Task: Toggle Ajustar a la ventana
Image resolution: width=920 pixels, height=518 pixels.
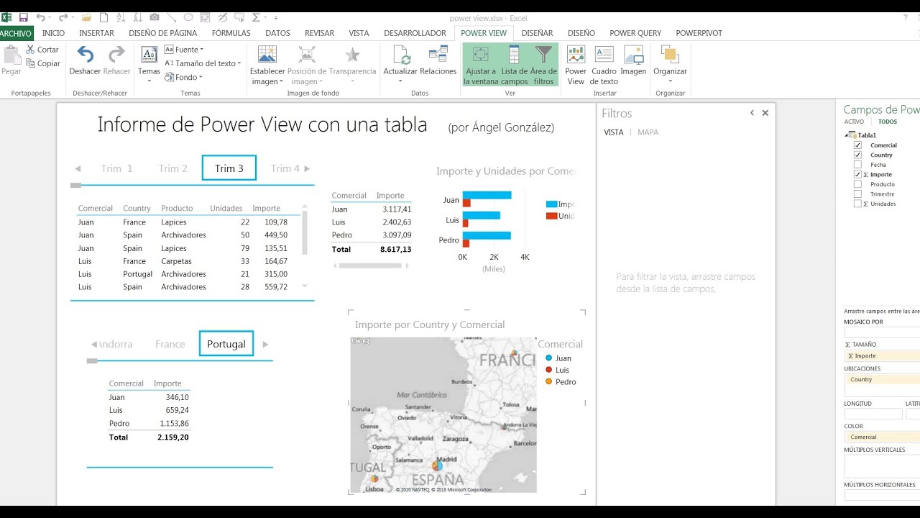Action: point(480,65)
